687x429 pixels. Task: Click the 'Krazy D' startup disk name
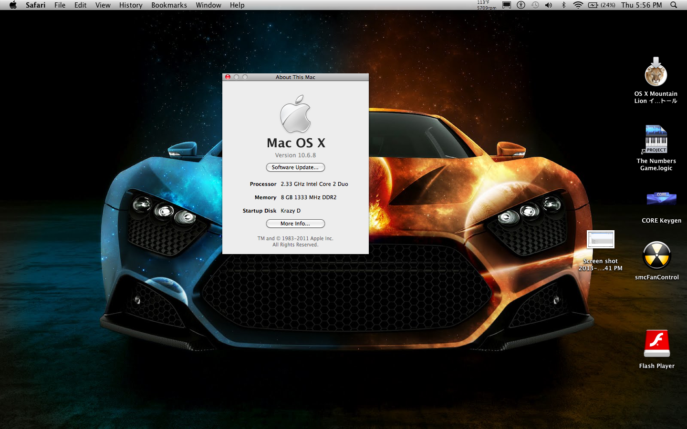[x=291, y=211]
